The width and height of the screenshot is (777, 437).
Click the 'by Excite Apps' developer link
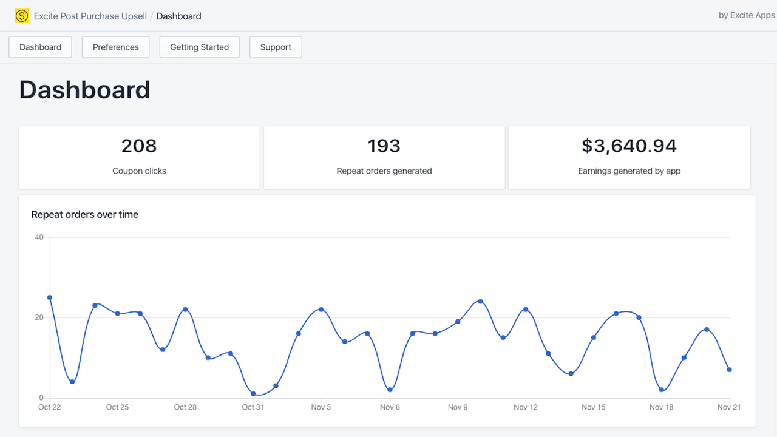746,15
